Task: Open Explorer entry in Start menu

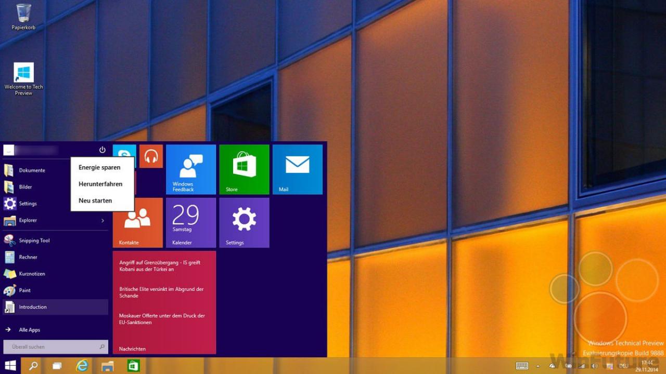Action: [55, 220]
